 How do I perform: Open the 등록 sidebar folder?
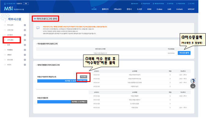click(x=9, y=45)
